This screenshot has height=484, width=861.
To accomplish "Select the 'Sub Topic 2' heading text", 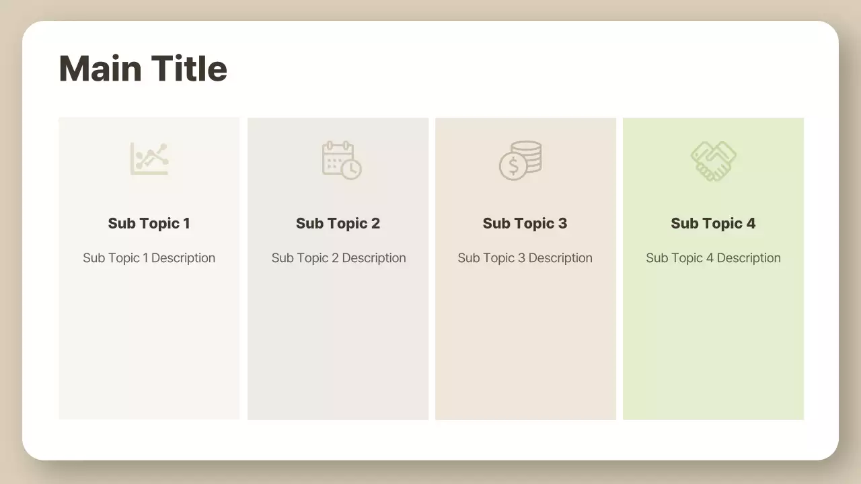I will (x=338, y=223).
